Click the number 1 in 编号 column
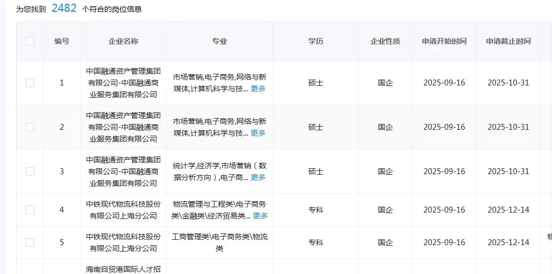Screen dimensions: 552x274 (x=62, y=83)
